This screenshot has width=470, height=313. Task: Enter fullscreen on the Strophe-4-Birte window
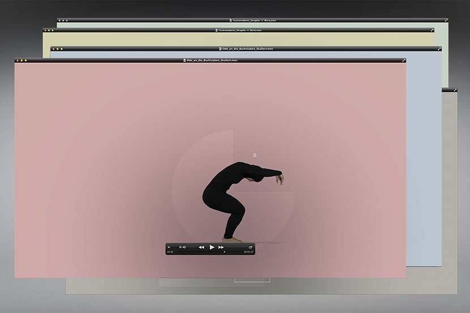click(433, 30)
